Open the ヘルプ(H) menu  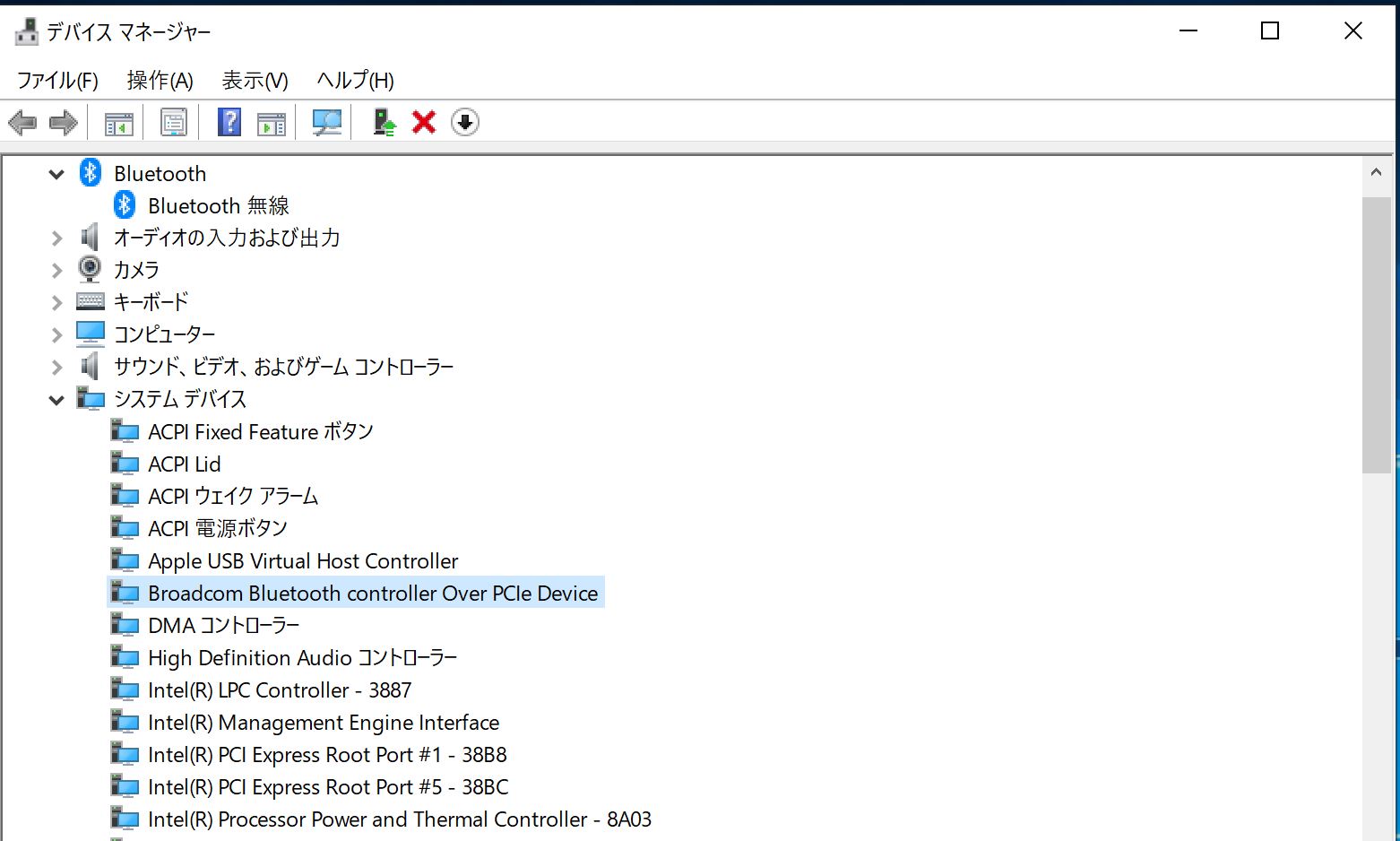[x=356, y=81]
